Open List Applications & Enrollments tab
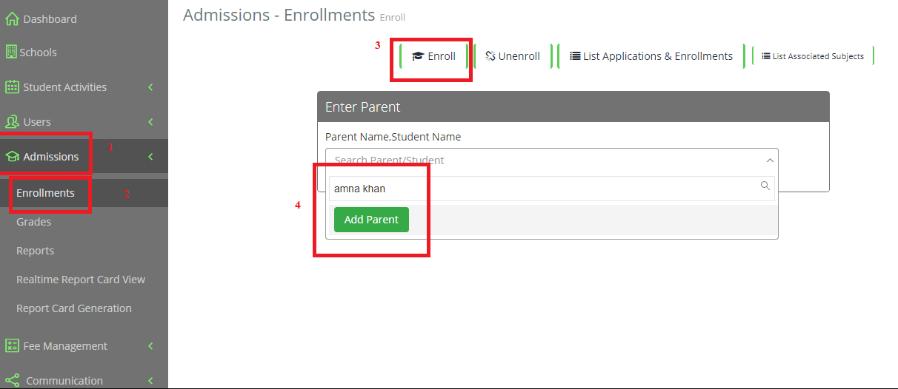 [651, 56]
